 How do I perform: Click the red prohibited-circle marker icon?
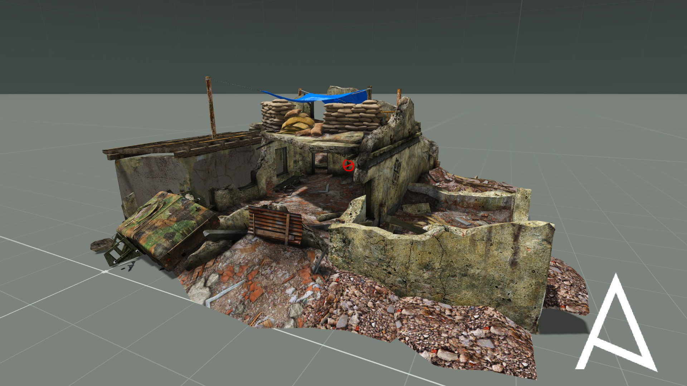(348, 165)
